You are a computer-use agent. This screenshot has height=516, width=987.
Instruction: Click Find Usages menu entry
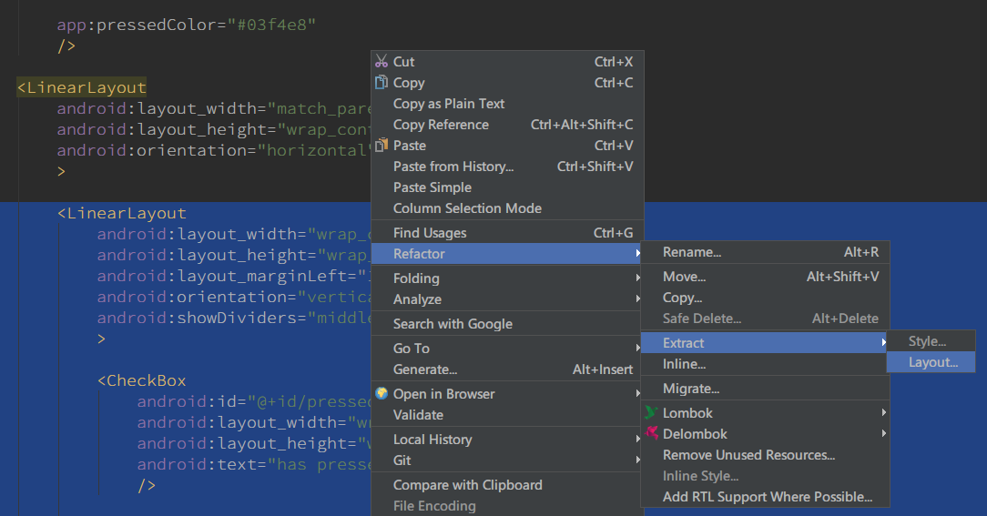(430, 233)
